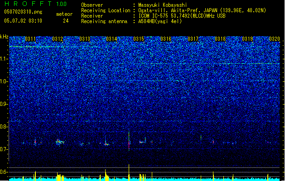Click the 0315 time marker
Screen dimensions: 285x181
[x=139, y=39]
